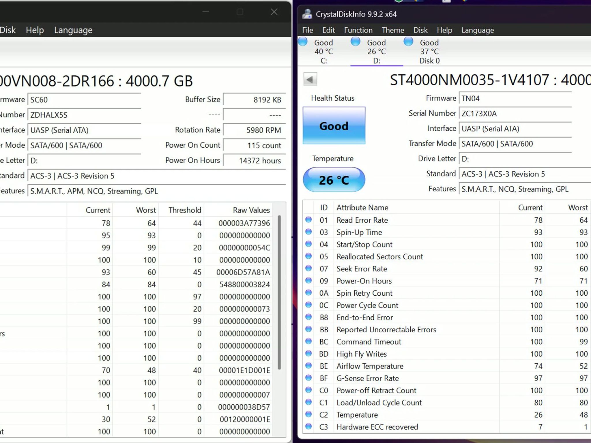Click status orb for Airflow Temperature row
The image size is (591, 443).
click(x=308, y=365)
